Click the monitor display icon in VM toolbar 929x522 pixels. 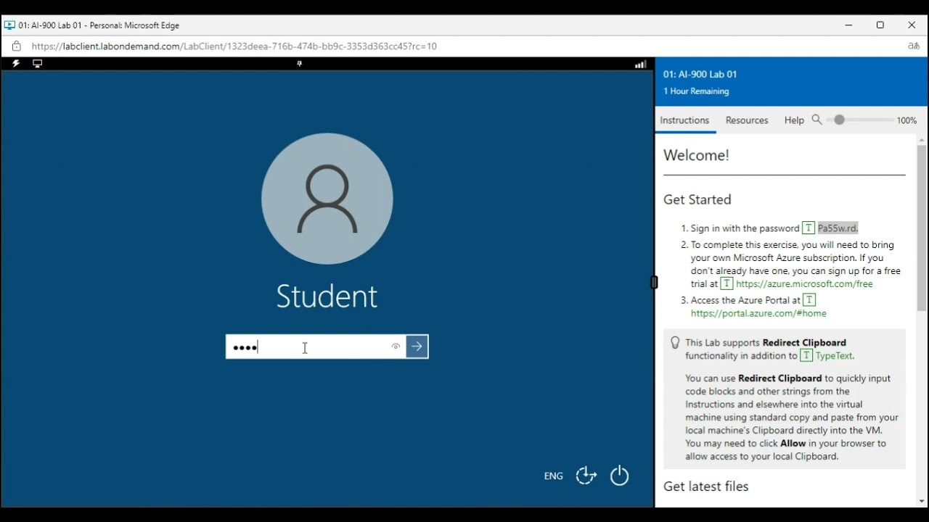click(x=38, y=64)
